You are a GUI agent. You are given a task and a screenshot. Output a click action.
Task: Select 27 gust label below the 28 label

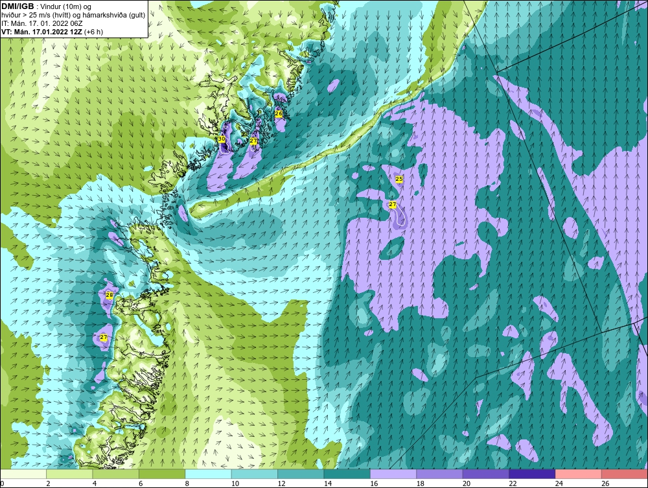coord(104,337)
